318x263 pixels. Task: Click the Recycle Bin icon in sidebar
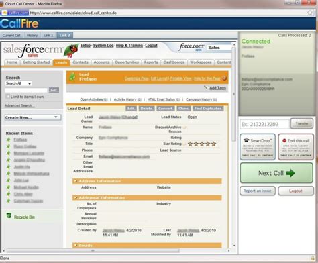(9, 215)
